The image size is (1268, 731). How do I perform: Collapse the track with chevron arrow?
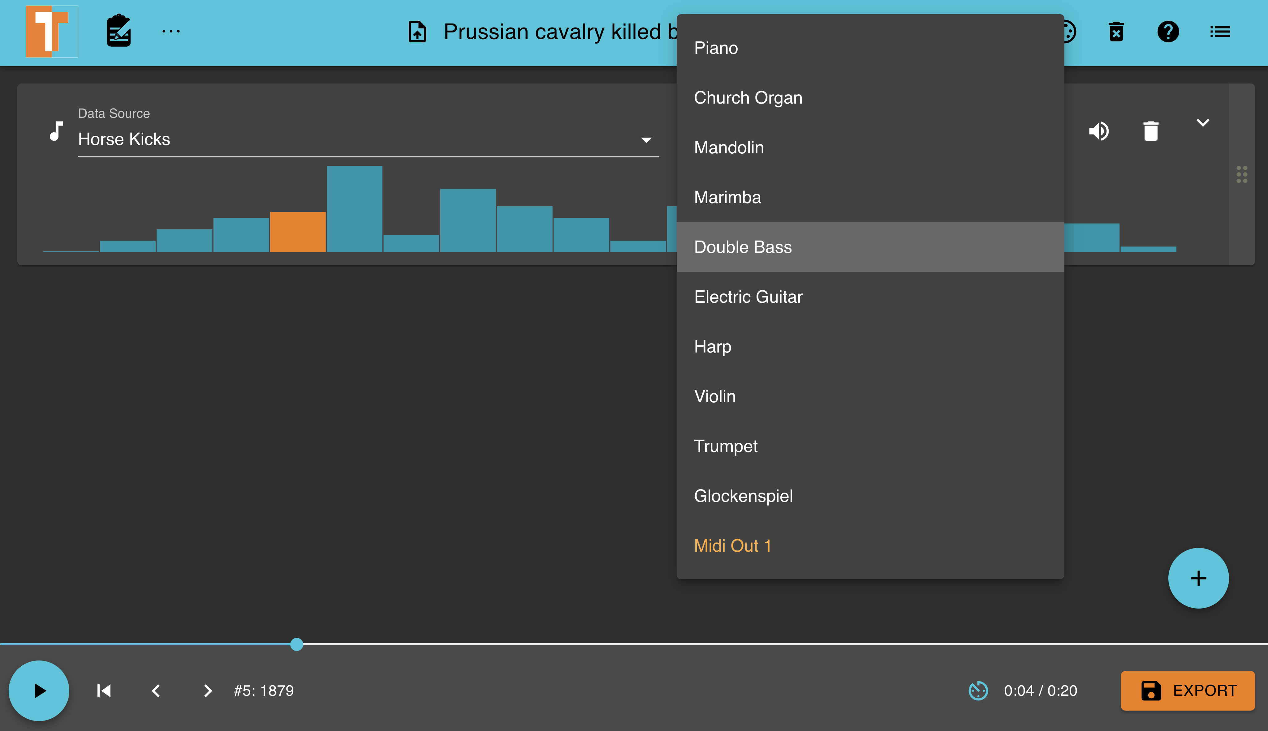click(1203, 122)
